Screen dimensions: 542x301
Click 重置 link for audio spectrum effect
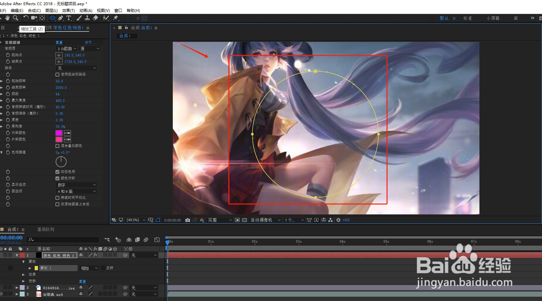[x=59, y=42]
